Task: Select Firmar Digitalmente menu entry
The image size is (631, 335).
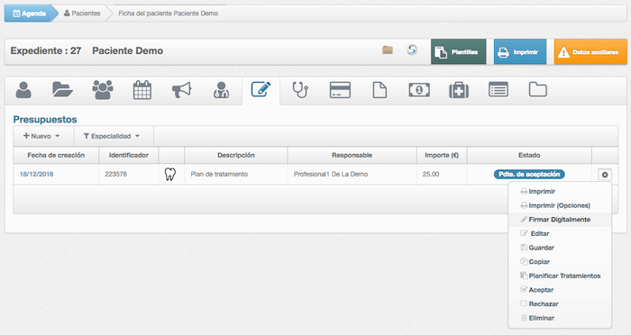Action: coord(560,220)
